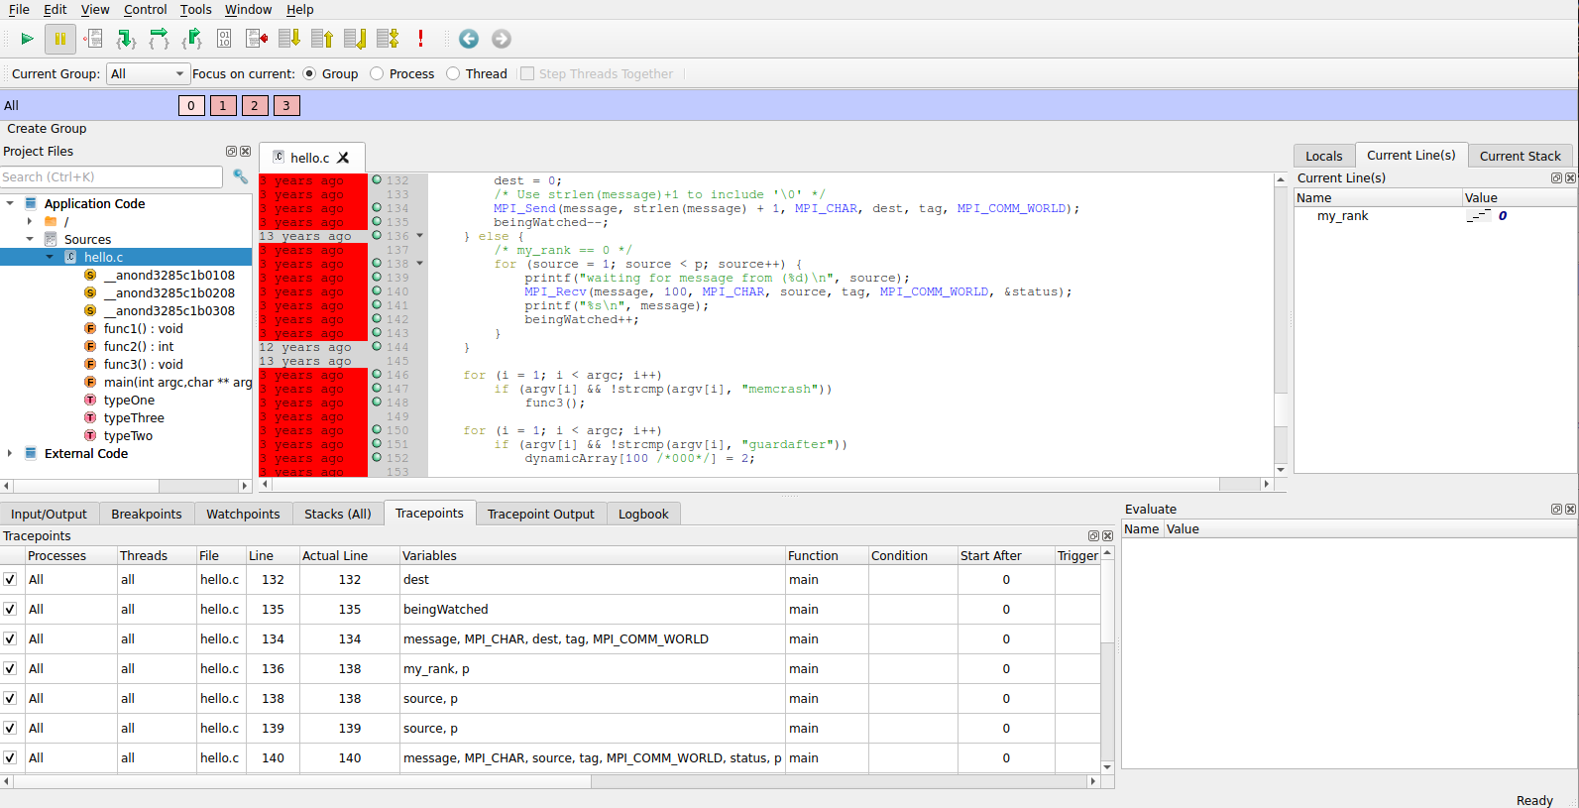Click the Step Out icon
1579x808 pixels.
191,39
